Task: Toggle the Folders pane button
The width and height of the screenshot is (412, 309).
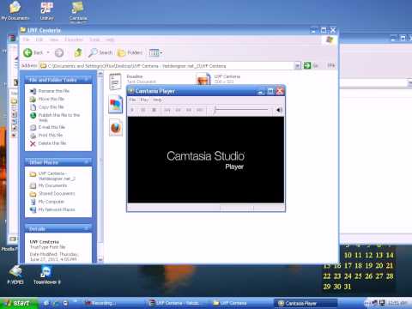Action: [130, 52]
